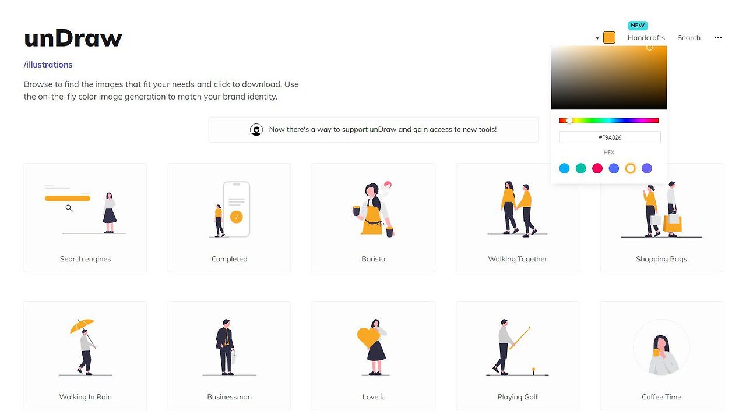Select the indigo blue preset swatch
Image resolution: width=746 pixels, height=418 pixels.
coord(614,168)
